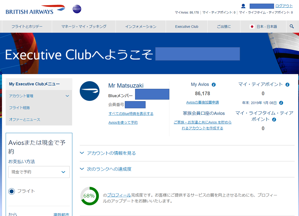Click the 年末: 2019年 1月 08日 date text
Viewport: 299px width, 216px height.
[x=259, y=103]
